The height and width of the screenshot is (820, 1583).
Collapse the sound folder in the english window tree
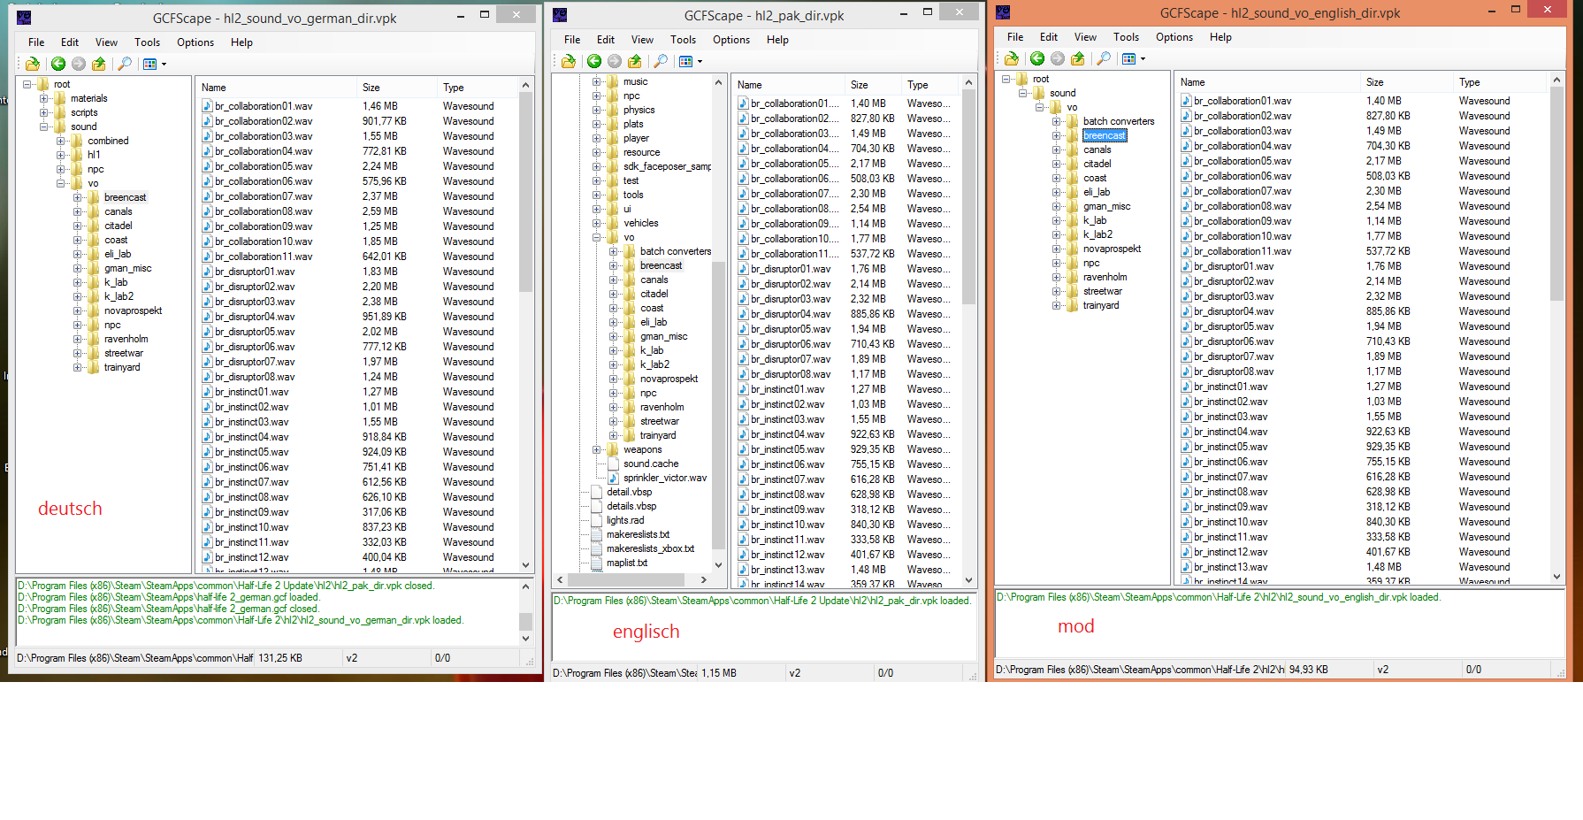click(1022, 93)
